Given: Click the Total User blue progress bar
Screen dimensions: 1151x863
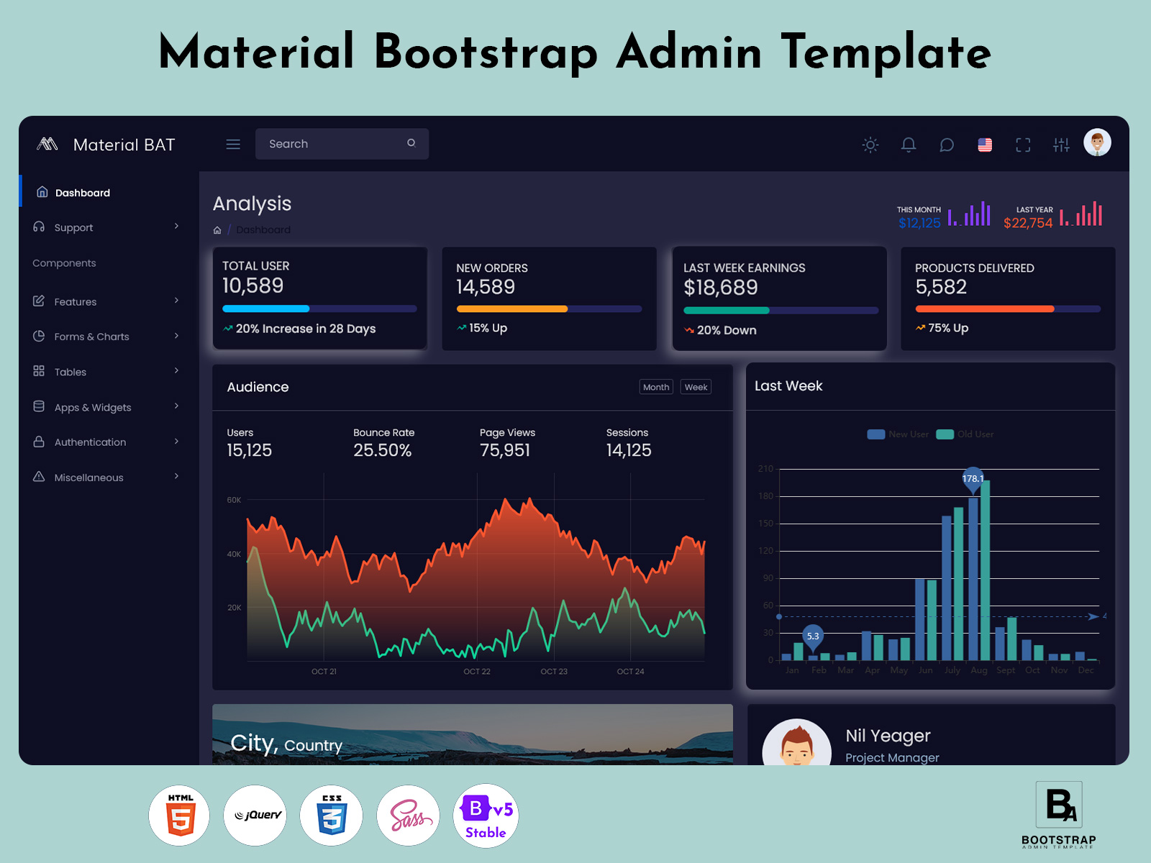Looking at the screenshot, I should click(x=319, y=309).
